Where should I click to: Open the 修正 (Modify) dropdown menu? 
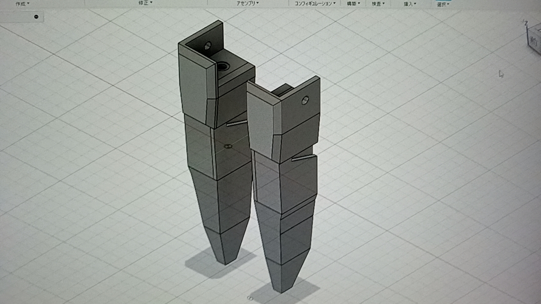(146, 3)
